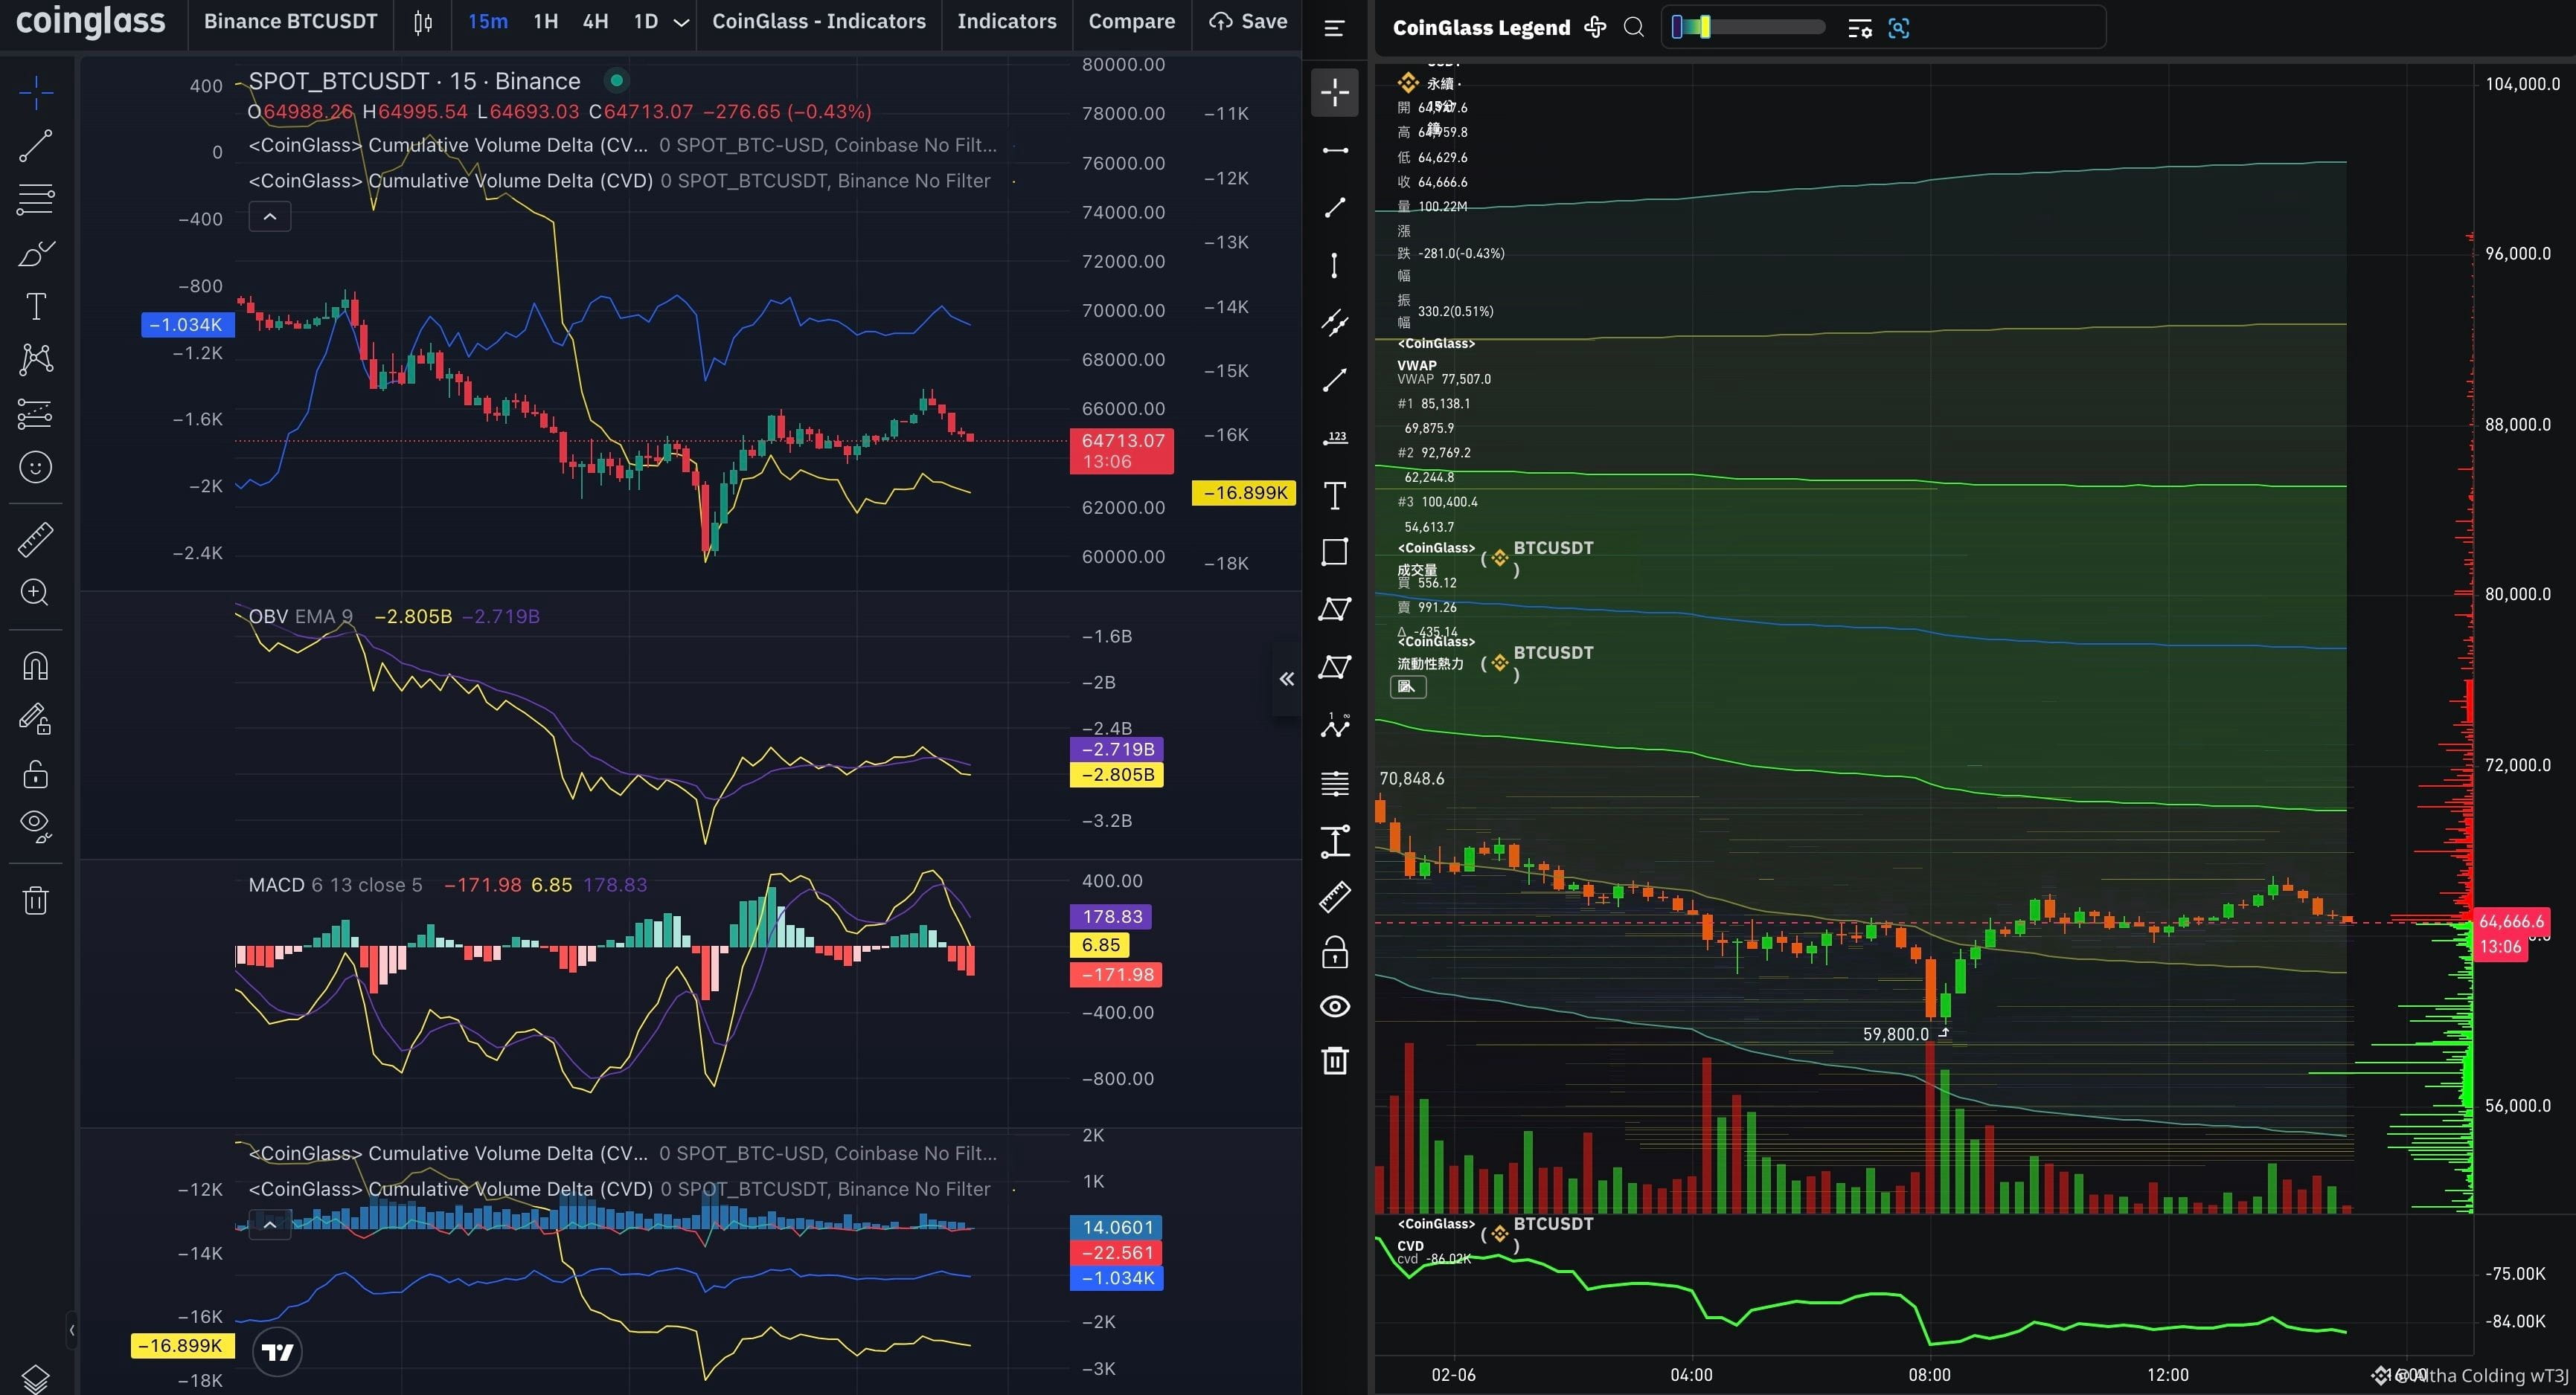Collapse the side panel double-arrow button

(1287, 680)
